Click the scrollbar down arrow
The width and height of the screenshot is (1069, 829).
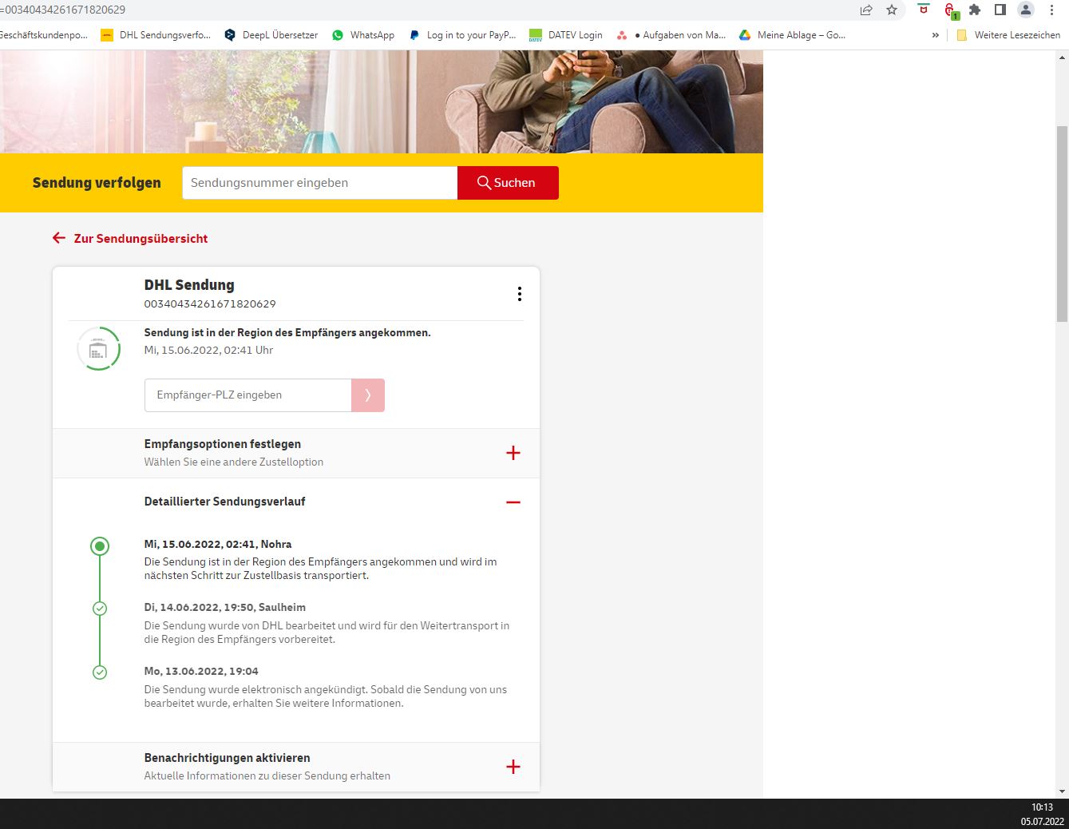pos(1062,791)
